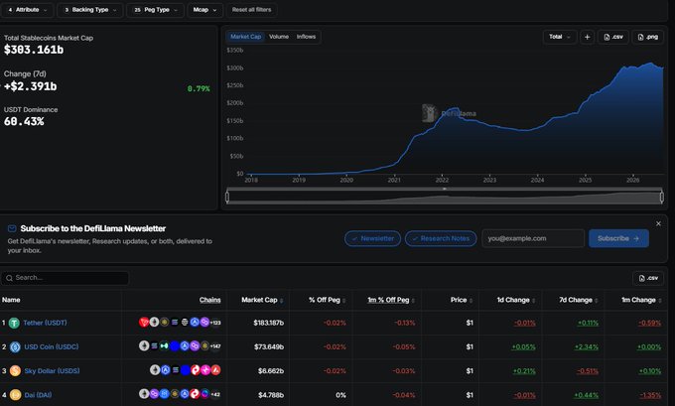The width and height of the screenshot is (675, 406).
Task: Download chart data as .csv
Action: coord(613,37)
